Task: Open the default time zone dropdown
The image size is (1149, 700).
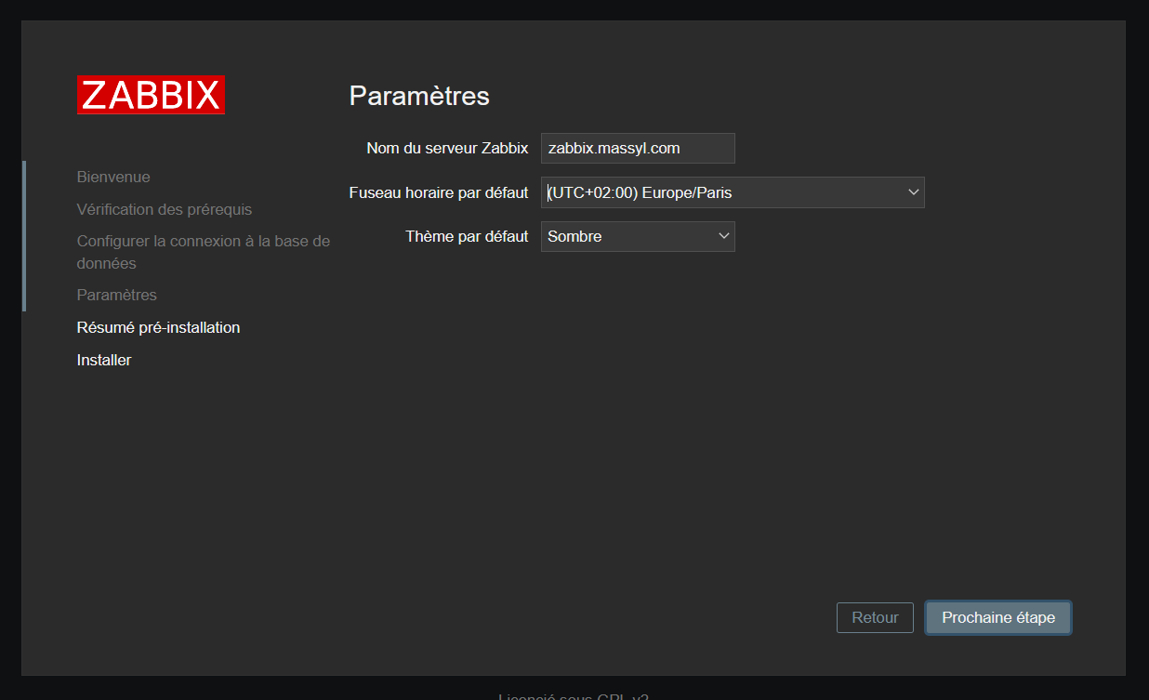Action: pos(733,192)
